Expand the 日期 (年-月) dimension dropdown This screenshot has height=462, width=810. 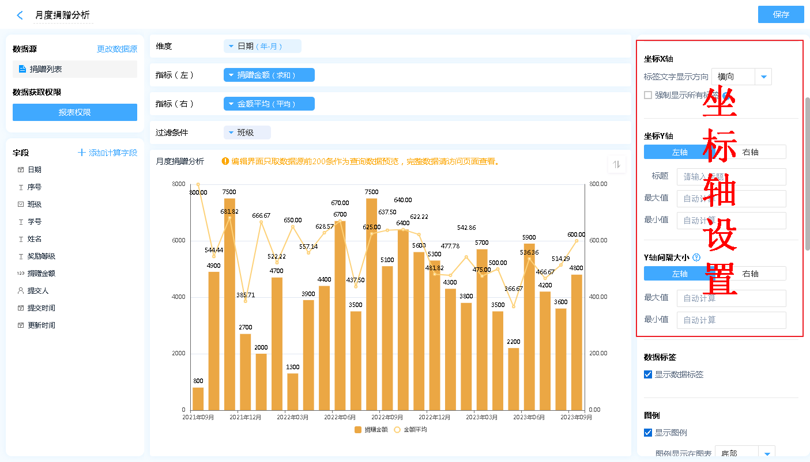[231, 46]
